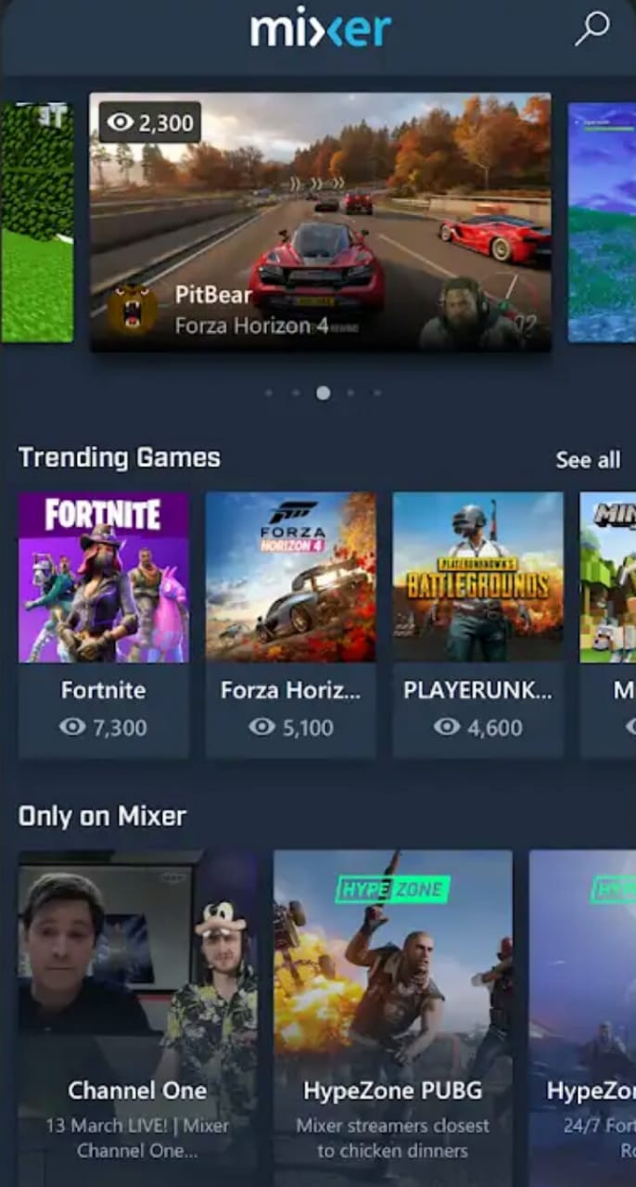Tap the eye icon under PLAYERUNKNOWN'S

pyautogui.click(x=447, y=727)
